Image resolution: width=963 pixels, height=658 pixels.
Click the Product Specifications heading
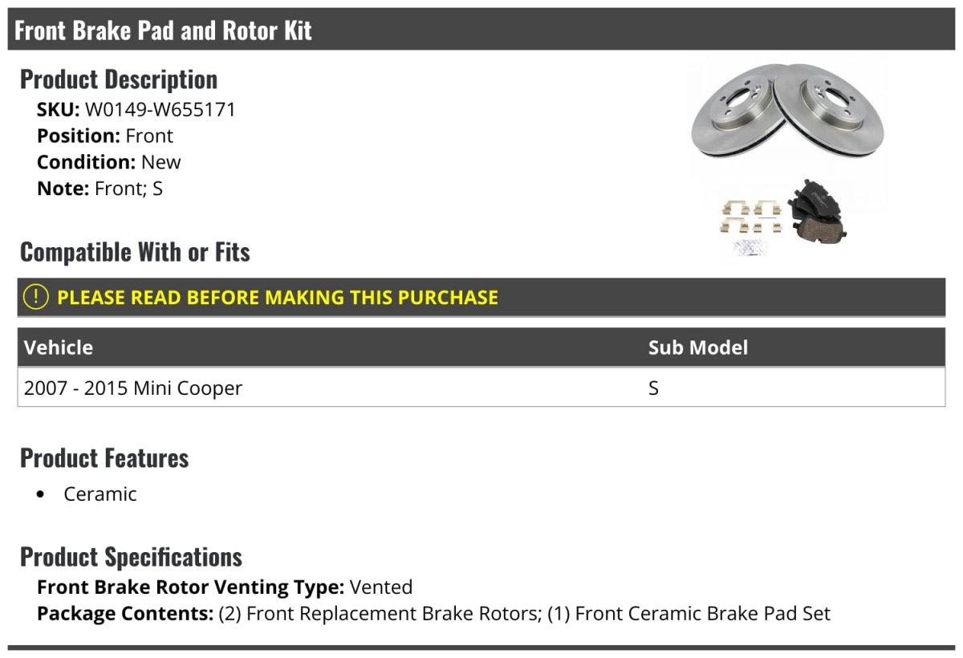tap(131, 557)
